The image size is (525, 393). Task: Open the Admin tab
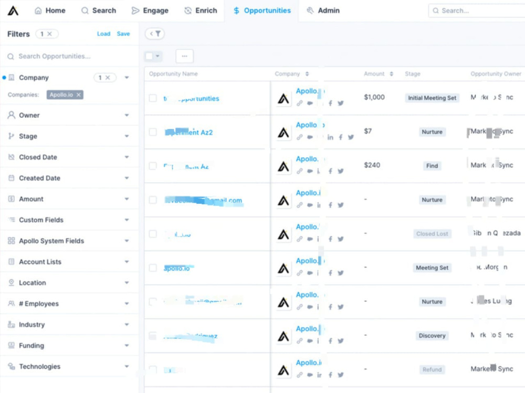click(323, 10)
